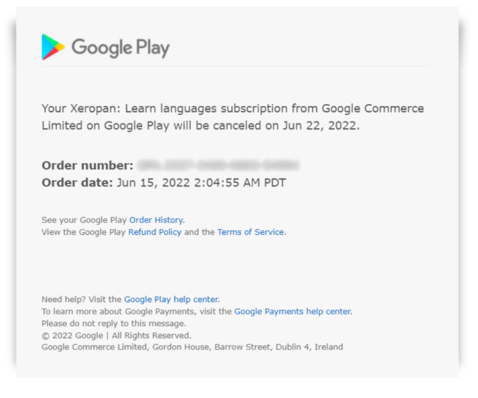The width and height of the screenshot is (478, 398).
Task: Click the Google Play triangle logo
Action: [x=53, y=47]
